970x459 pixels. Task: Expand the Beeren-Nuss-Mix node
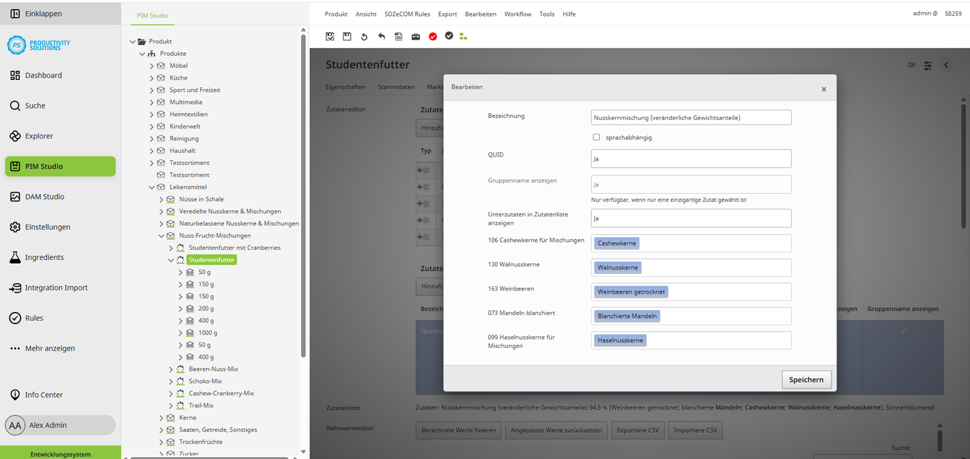click(170, 368)
